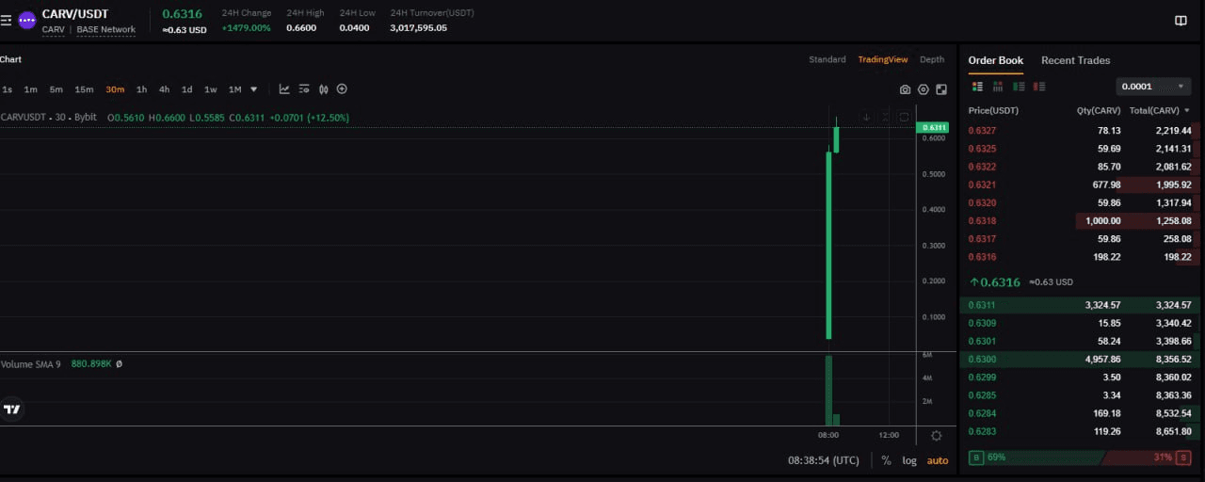
Task: Change the chart type via the candlestick icon
Action: [324, 89]
